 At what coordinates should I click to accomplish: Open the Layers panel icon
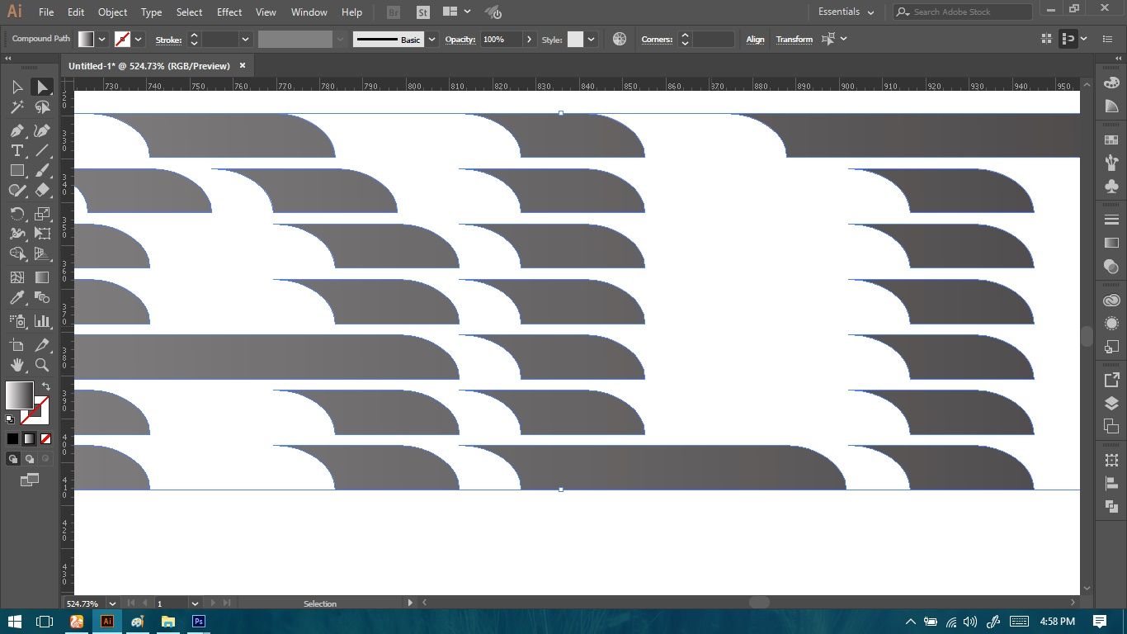1111,404
